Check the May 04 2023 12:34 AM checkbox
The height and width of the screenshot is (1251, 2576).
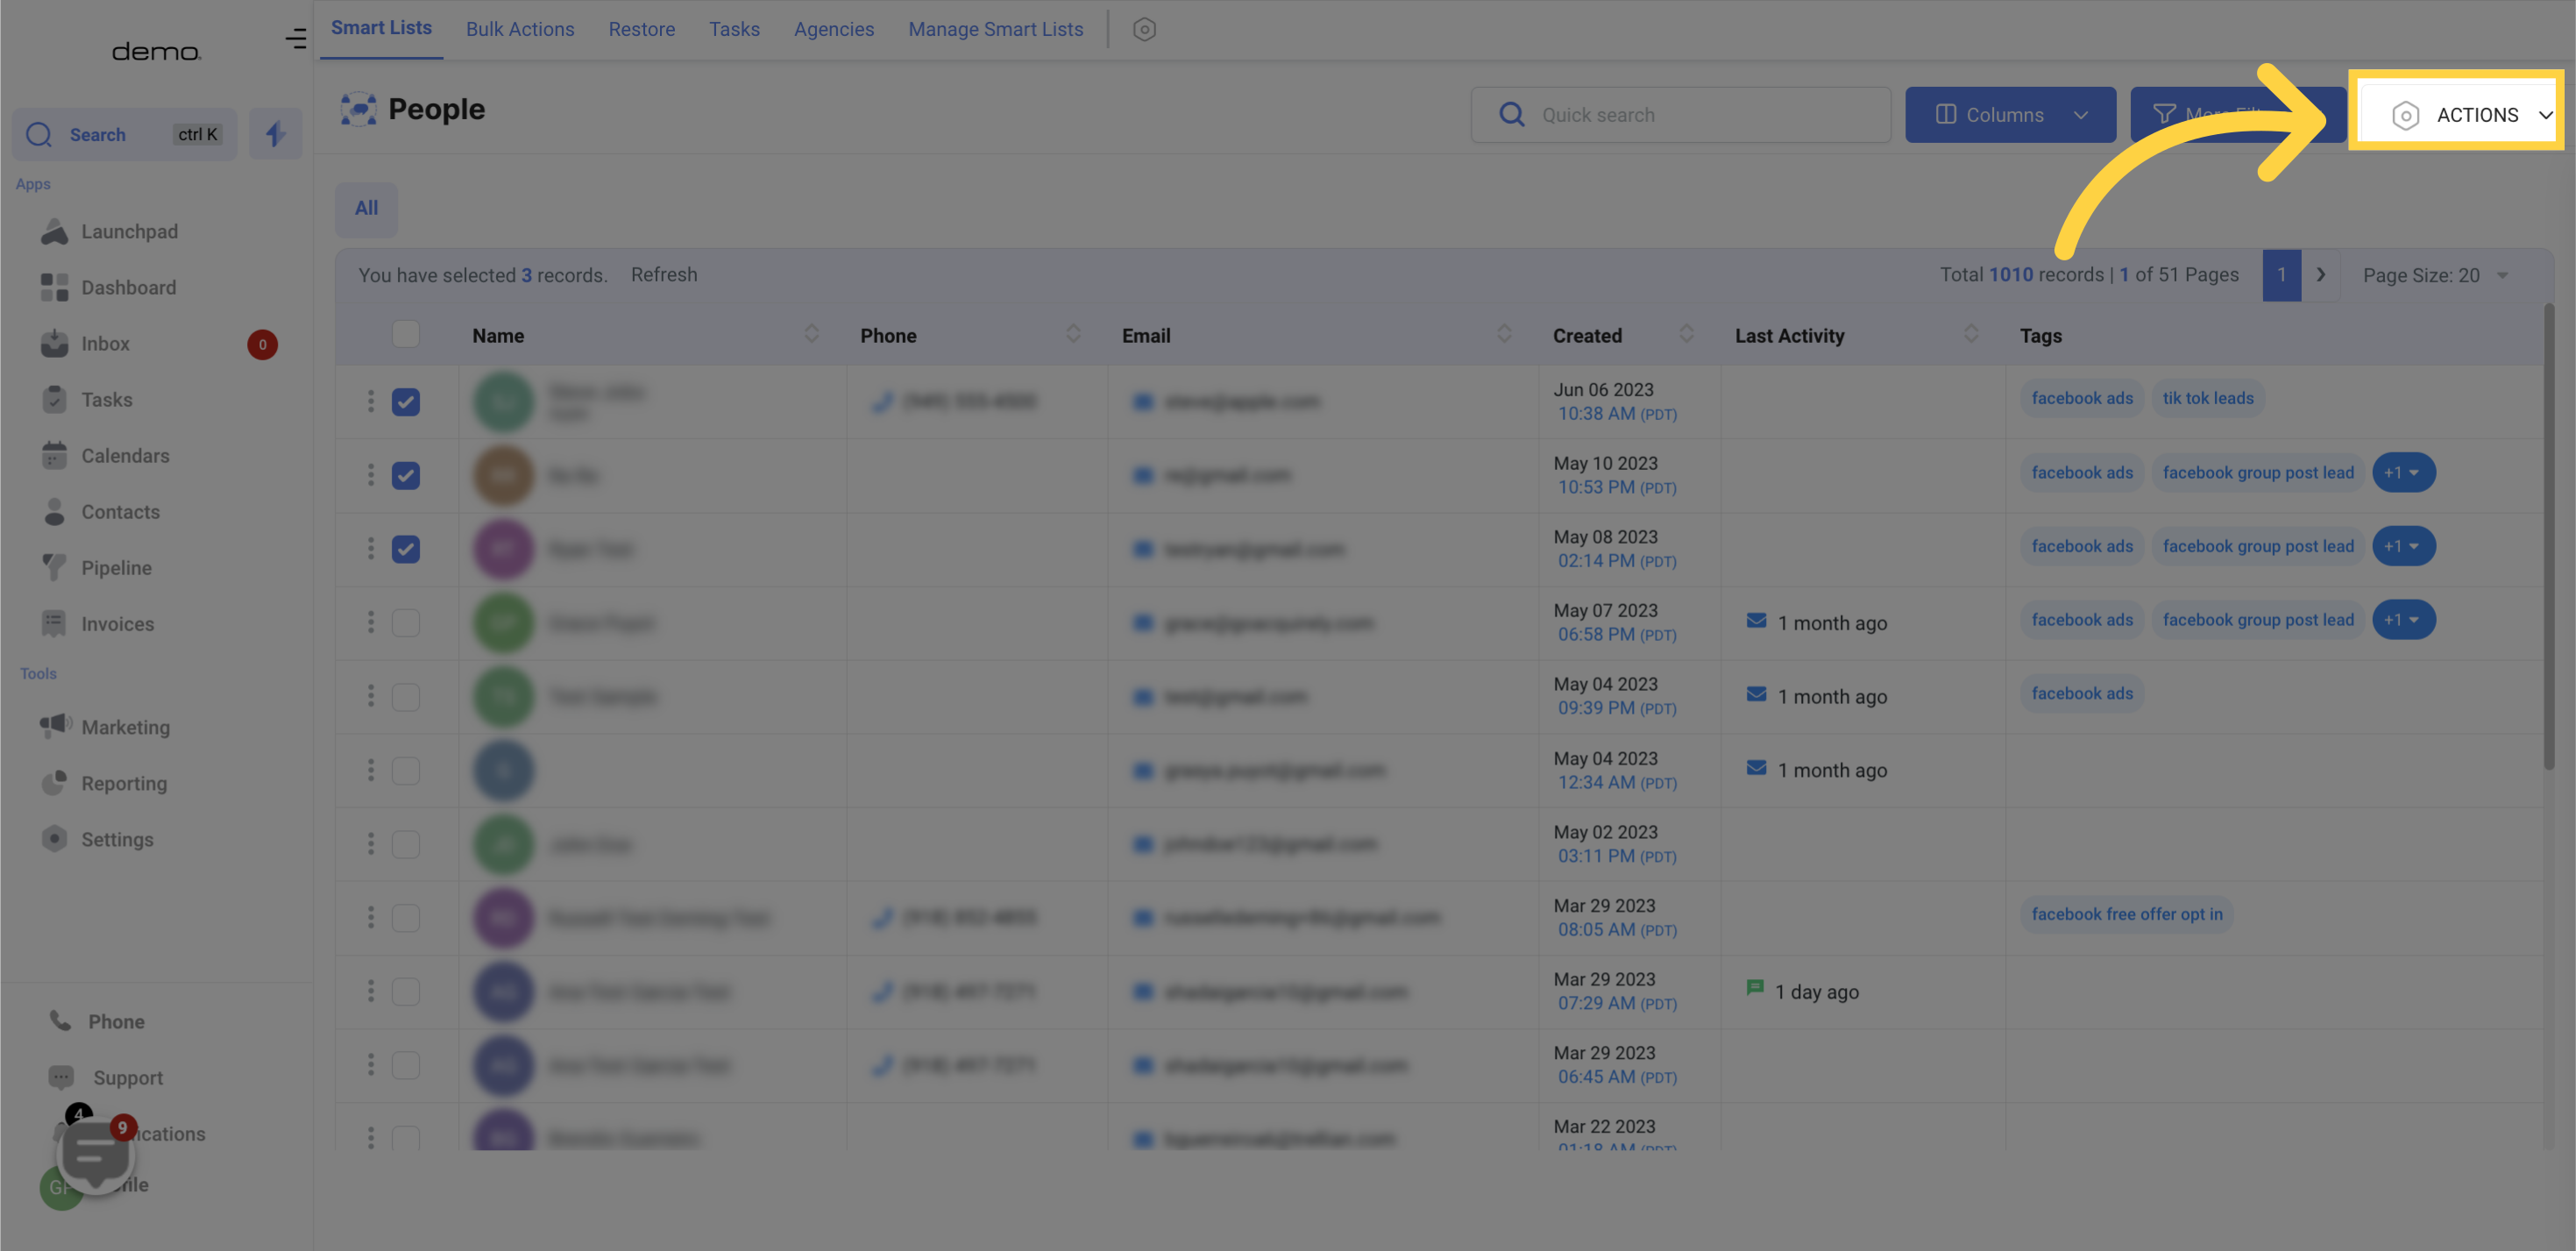point(405,770)
